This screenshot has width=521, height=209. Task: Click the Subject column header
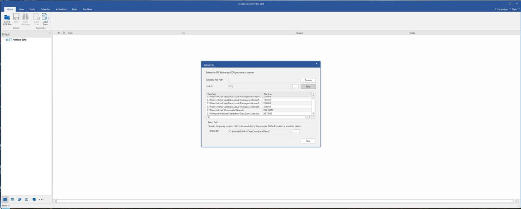point(352,33)
